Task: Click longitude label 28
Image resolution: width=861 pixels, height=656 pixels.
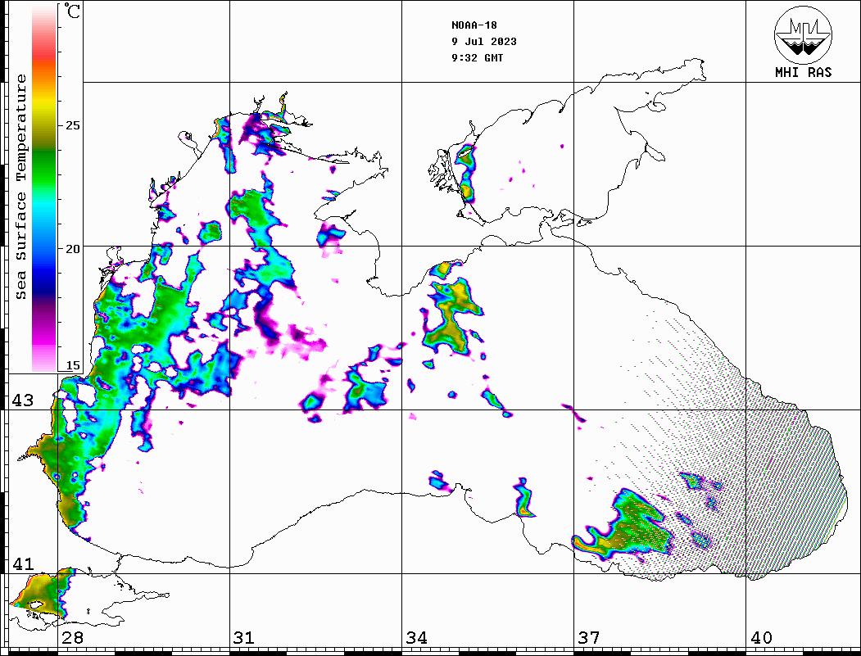Action: pos(72,638)
